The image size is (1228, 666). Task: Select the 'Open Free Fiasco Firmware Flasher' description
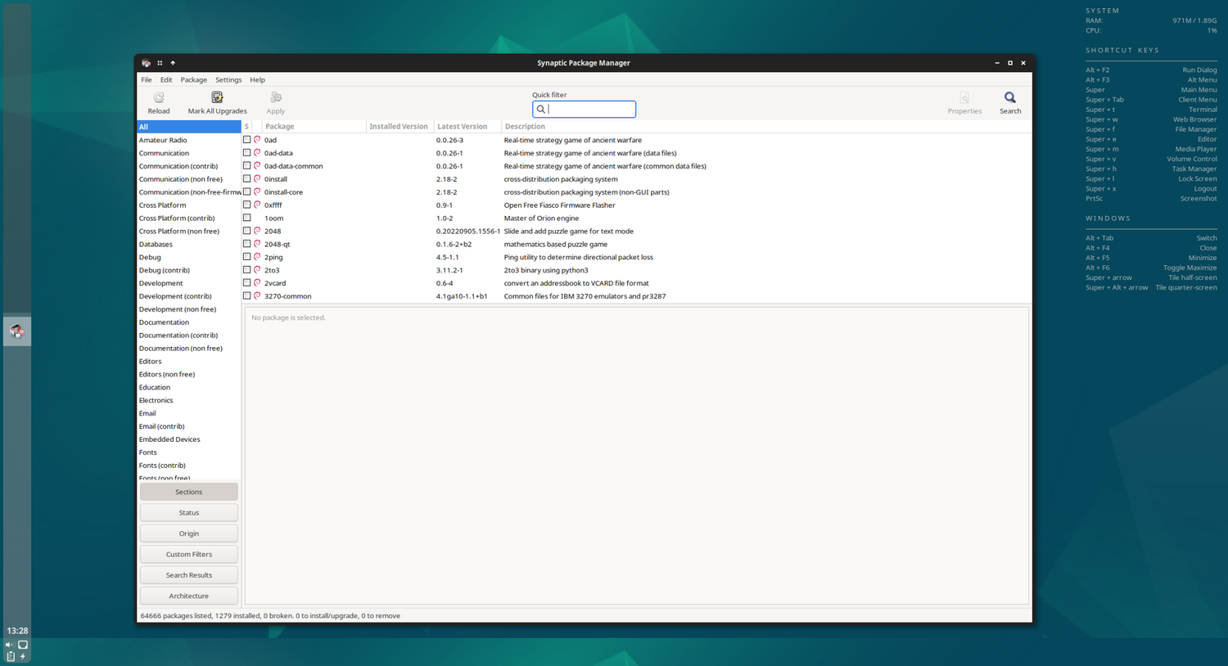click(x=559, y=205)
